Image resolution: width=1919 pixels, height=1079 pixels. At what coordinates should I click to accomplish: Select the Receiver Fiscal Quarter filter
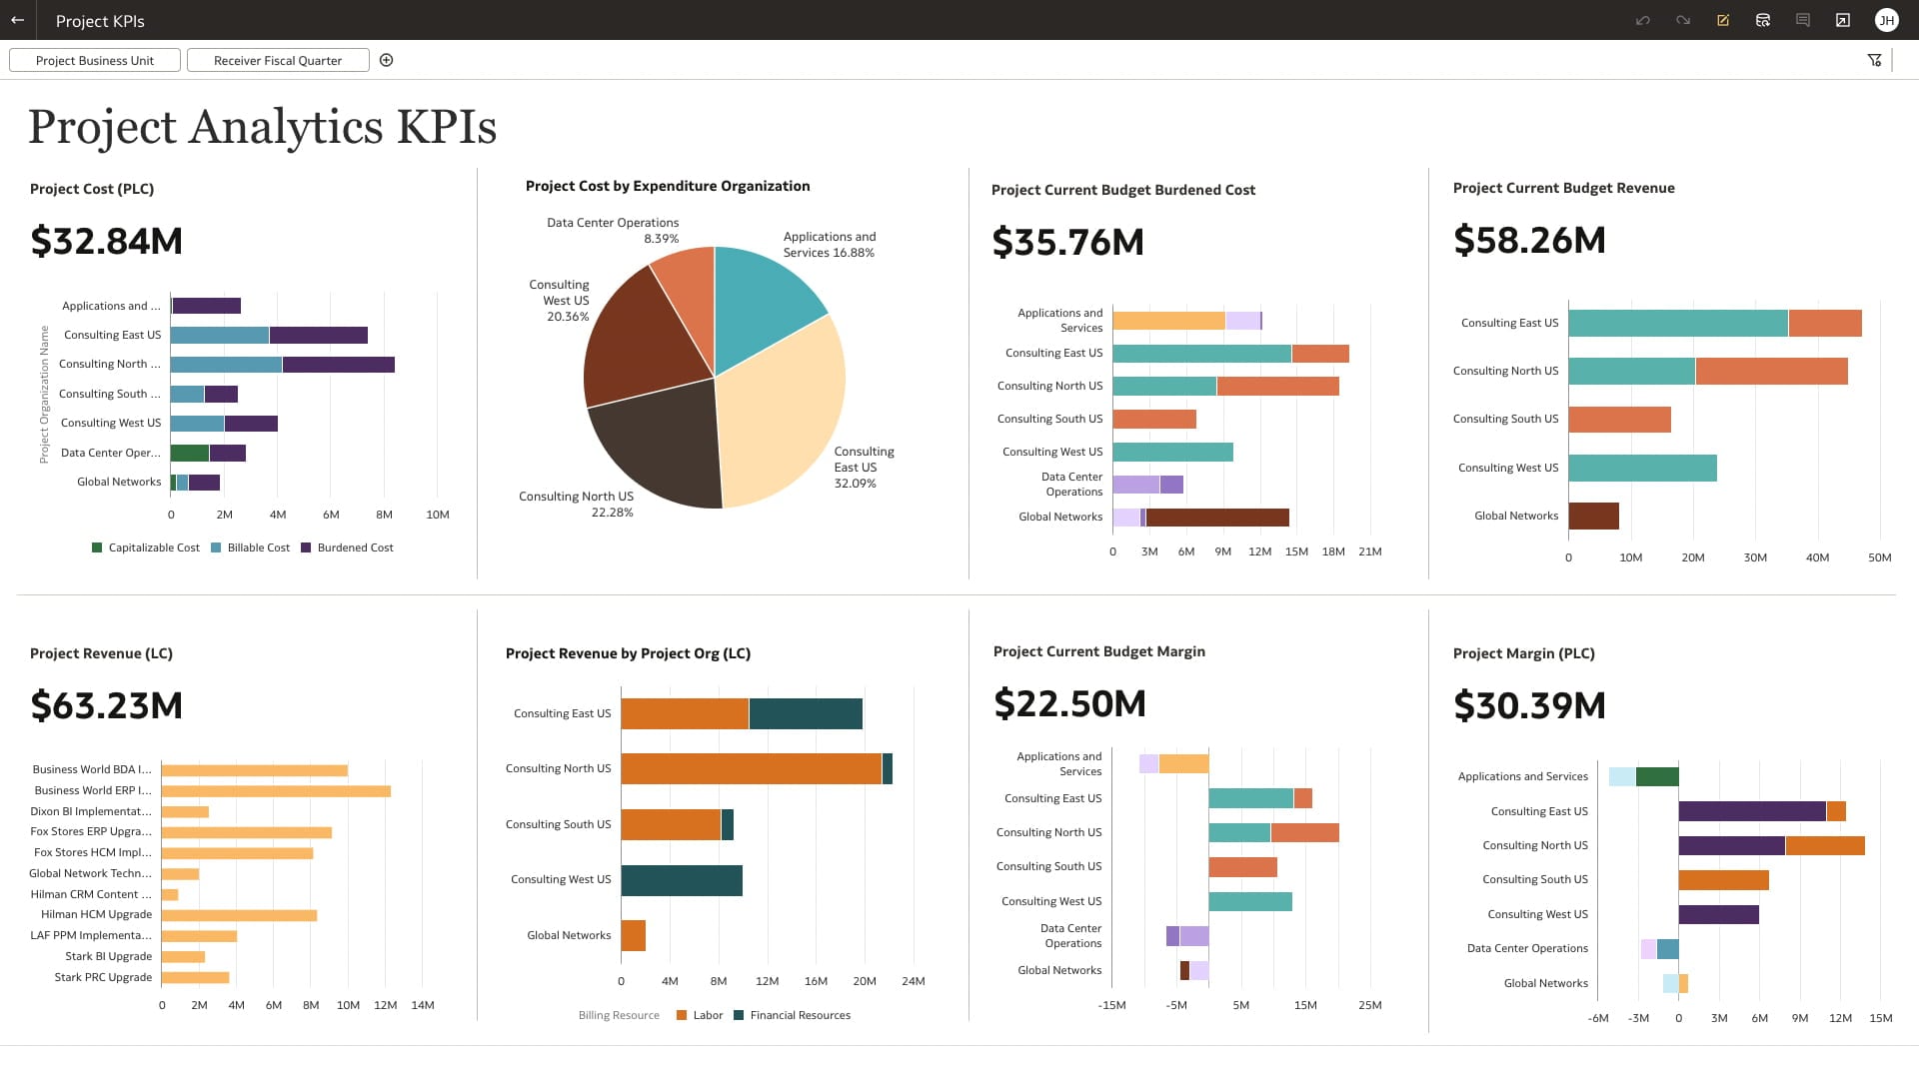point(277,61)
